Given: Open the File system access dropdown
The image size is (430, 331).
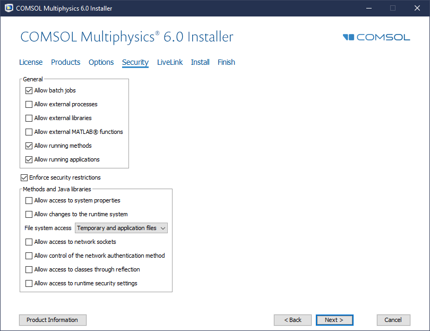Looking at the screenshot, I should (x=122, y=228).
